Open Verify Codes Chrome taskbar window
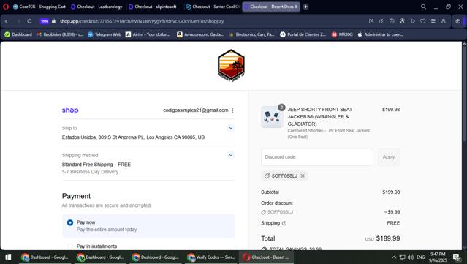The image size is (467, 264). pyautogui.click(x=211, y=257)
